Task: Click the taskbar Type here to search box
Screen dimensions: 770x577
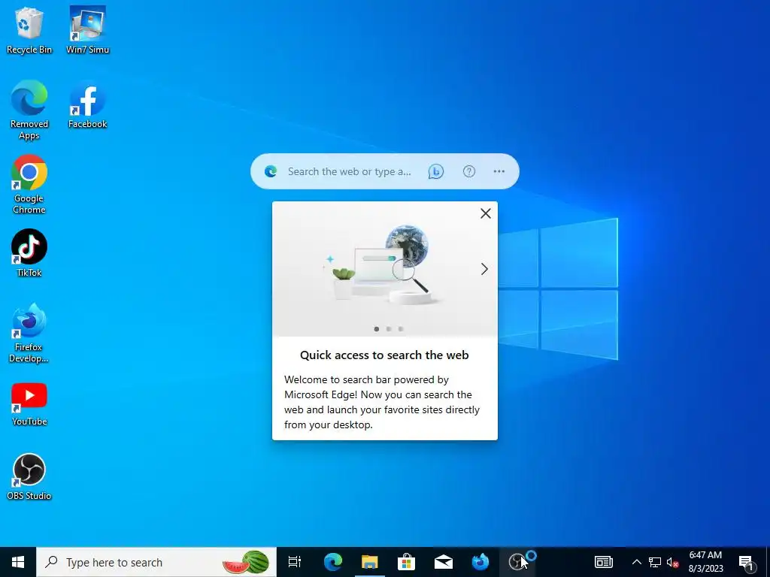Action: 156,562
